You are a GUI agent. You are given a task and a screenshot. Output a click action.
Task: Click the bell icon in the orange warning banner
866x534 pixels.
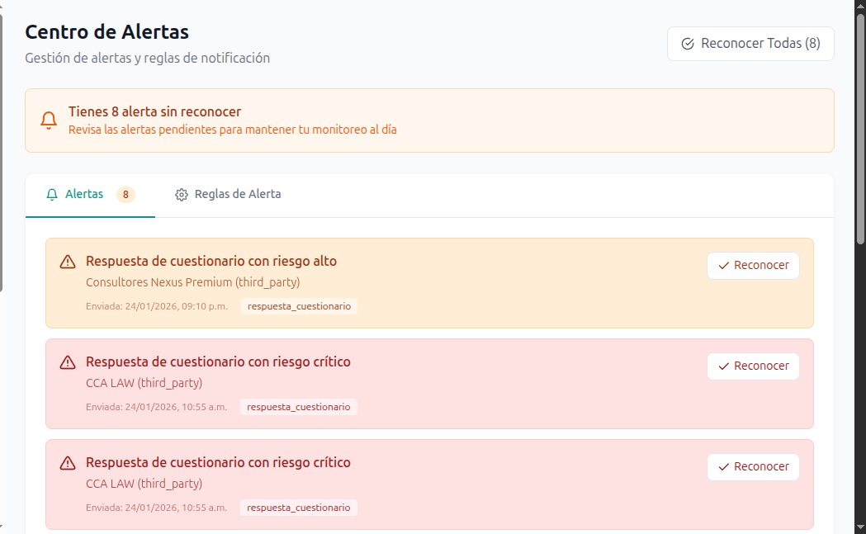[49, 120]
